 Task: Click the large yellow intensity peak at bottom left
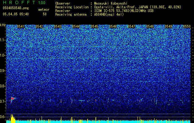pos(13,119)
